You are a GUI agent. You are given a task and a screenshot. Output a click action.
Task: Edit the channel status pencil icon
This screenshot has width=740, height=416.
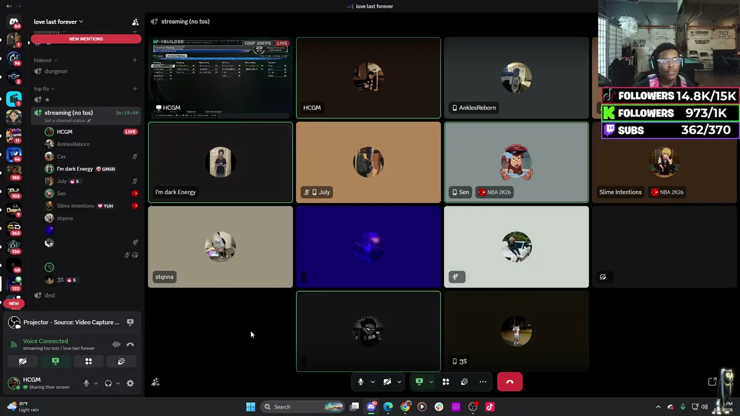coord(89,121)
